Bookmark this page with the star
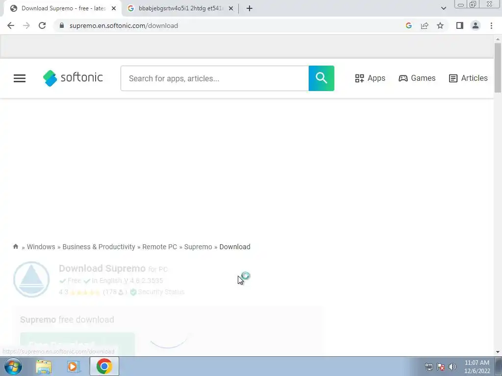The width and height of the screenshot is (502, 376). tap(440, 25)
